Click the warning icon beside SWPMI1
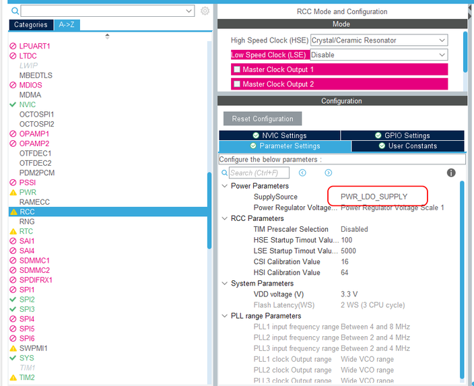 click(13, 348)
